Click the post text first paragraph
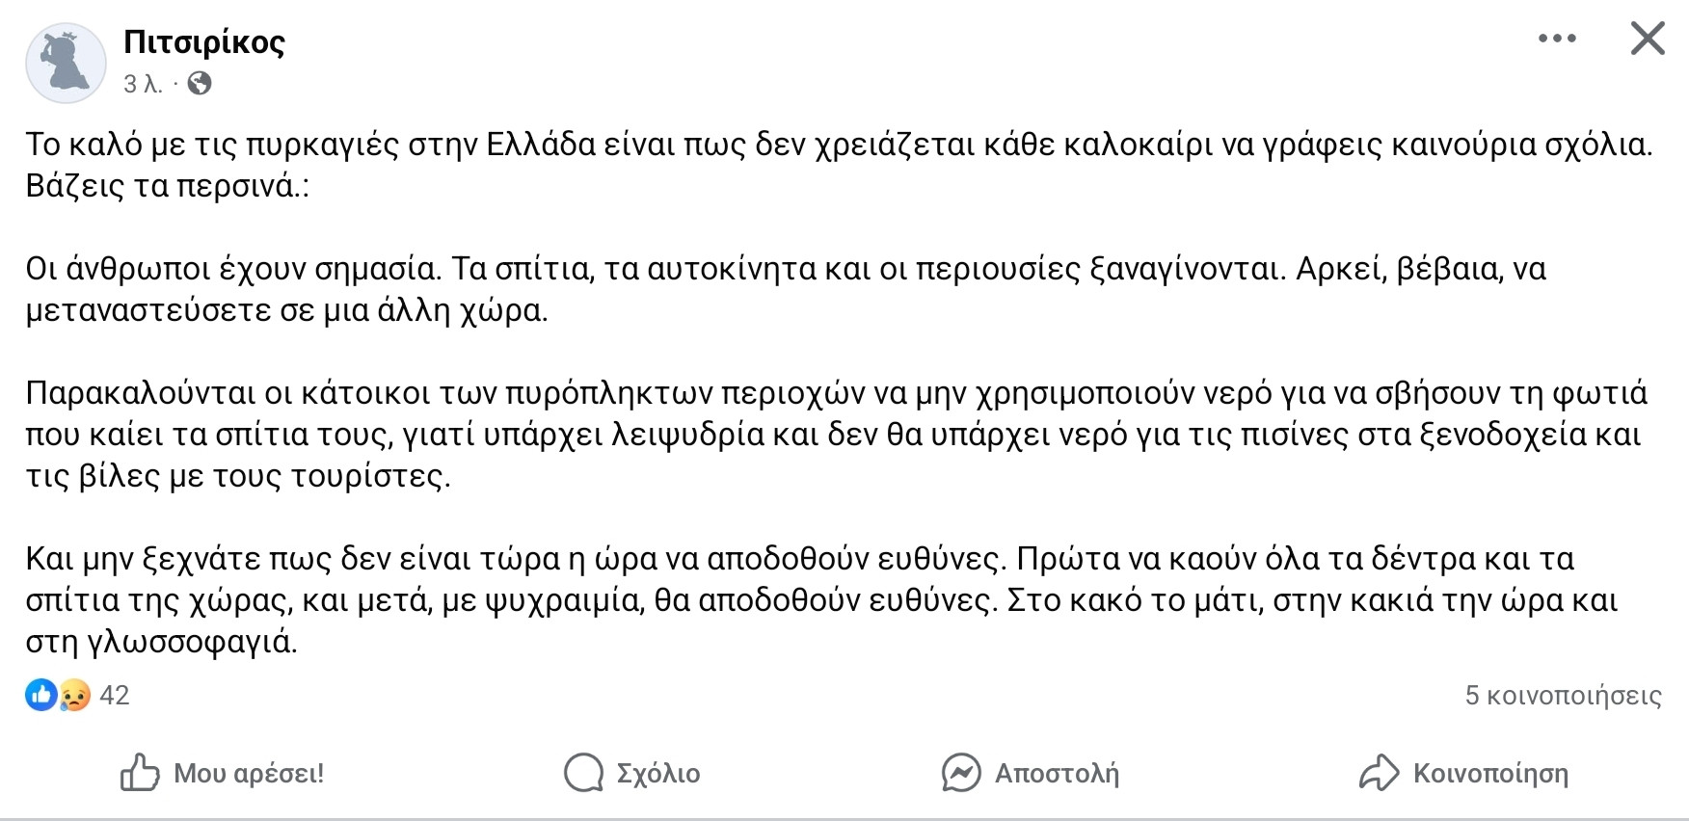 [x=839, y=164]
